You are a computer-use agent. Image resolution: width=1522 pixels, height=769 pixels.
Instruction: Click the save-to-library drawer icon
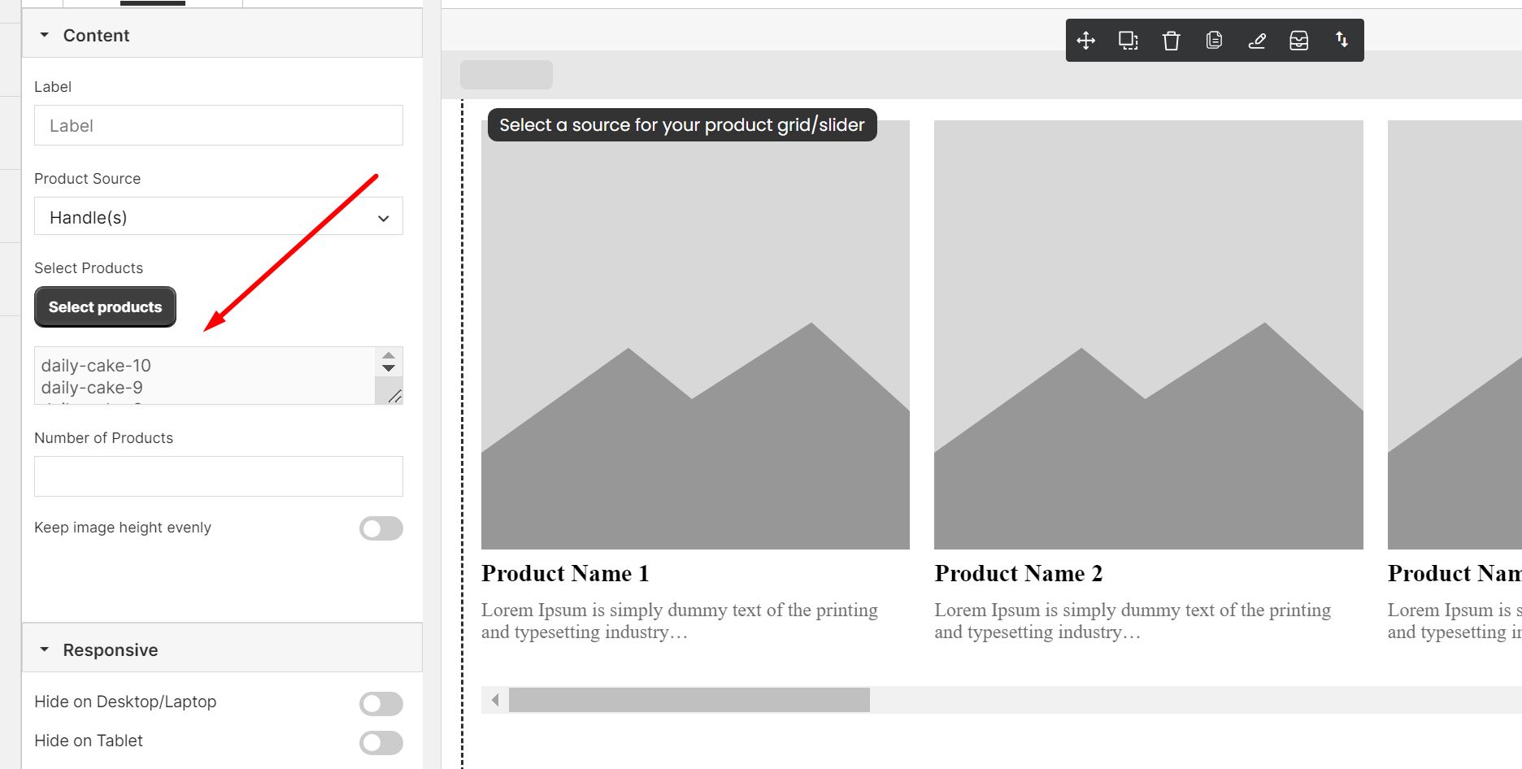click(x=1299, y=41)
